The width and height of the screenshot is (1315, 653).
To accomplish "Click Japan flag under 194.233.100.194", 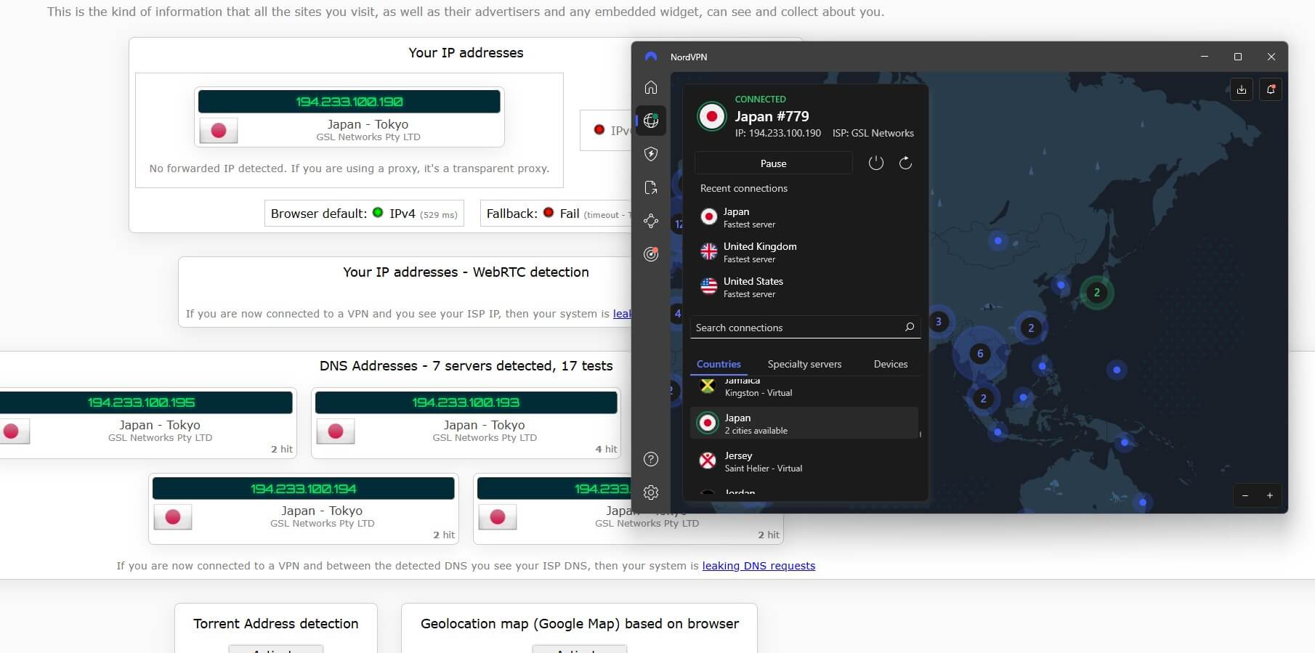I will 173,517.
